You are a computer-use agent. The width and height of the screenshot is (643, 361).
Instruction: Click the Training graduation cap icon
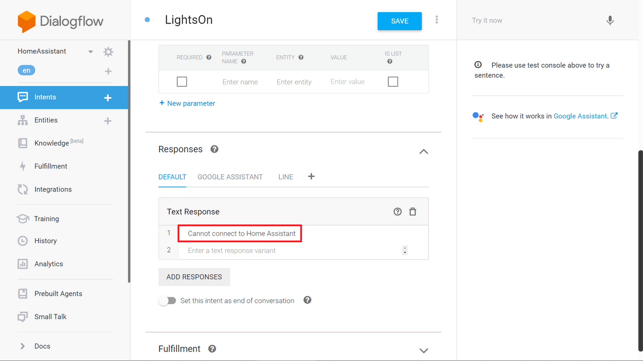(23, 219)
